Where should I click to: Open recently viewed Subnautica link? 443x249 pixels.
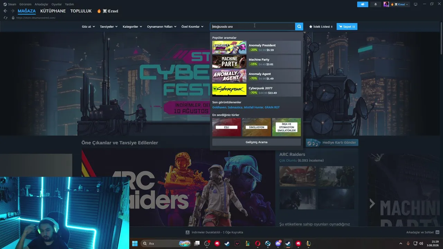[235, 108]
